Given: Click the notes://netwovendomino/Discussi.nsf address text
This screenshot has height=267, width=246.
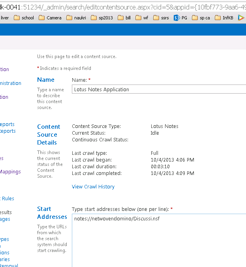Looking at the screenshot, I should click(117, 219).
